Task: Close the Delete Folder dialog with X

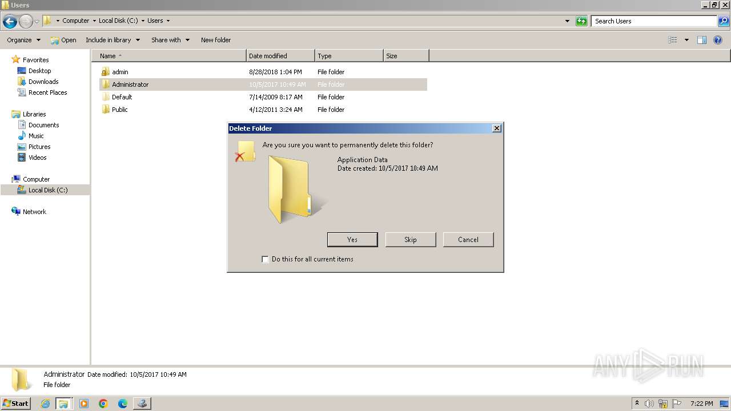Action: point(497,128)
